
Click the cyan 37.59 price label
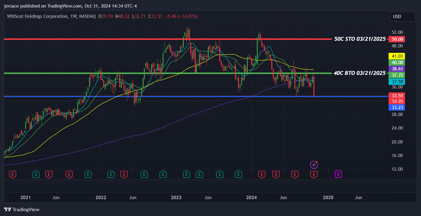click(x=397, y=82)
